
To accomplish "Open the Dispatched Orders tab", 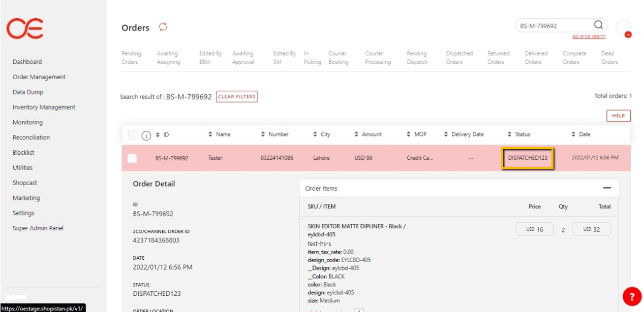I will point(459,58).
